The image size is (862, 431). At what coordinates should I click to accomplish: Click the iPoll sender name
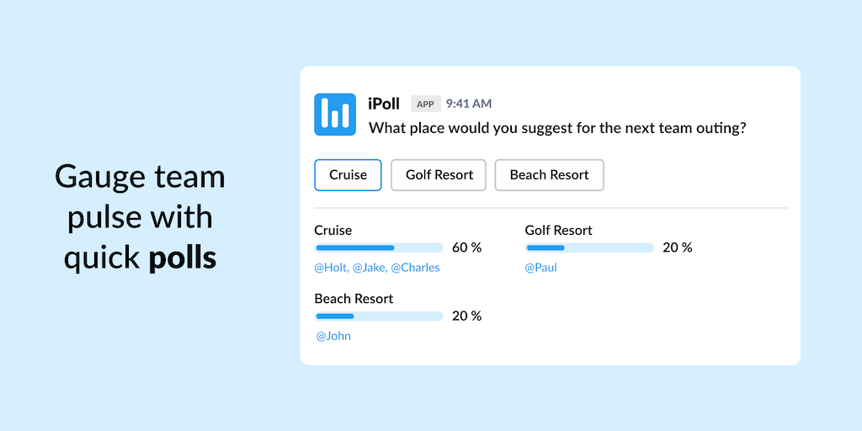click(x=384, y=104)
